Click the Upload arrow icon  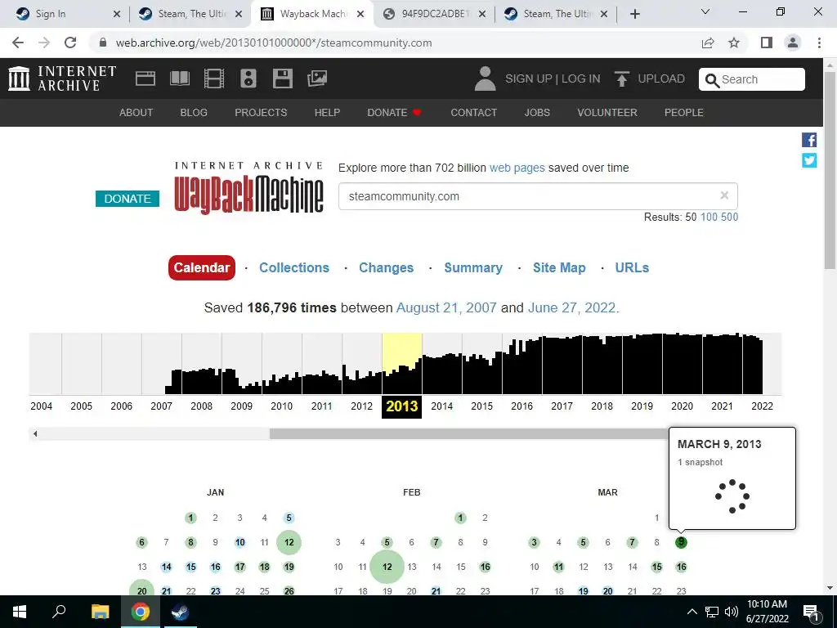(621, 78)
